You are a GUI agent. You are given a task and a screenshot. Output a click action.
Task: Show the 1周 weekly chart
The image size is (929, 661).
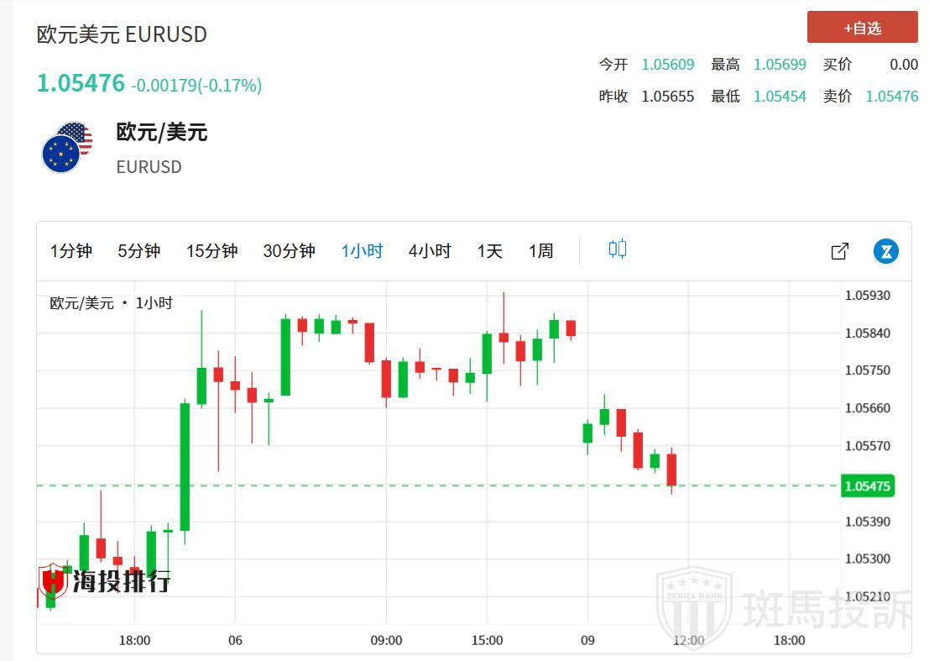click(x=541, y=251)
